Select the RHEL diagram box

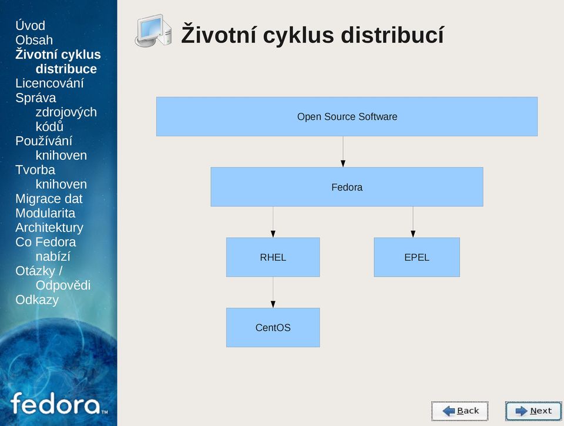273,257
